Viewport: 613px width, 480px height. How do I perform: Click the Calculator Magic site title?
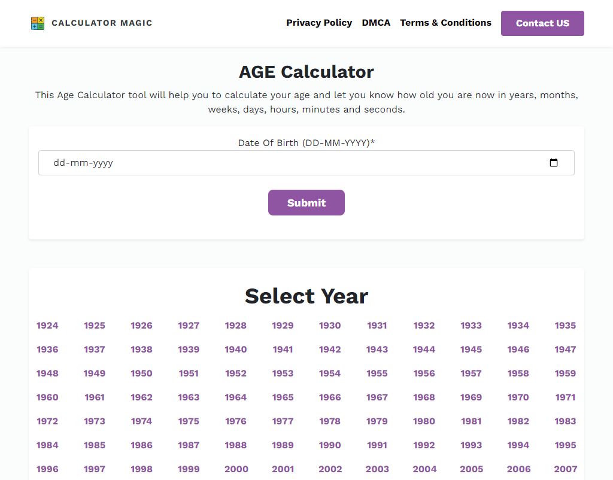[x=102, y=23]
